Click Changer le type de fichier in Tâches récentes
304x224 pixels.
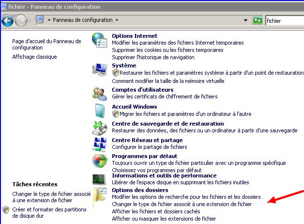(51, 197)
